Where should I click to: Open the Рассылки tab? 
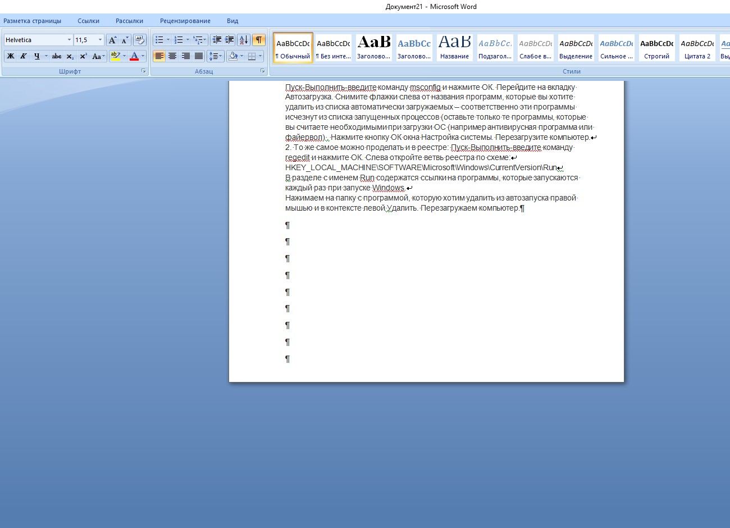tap(129, 21)
